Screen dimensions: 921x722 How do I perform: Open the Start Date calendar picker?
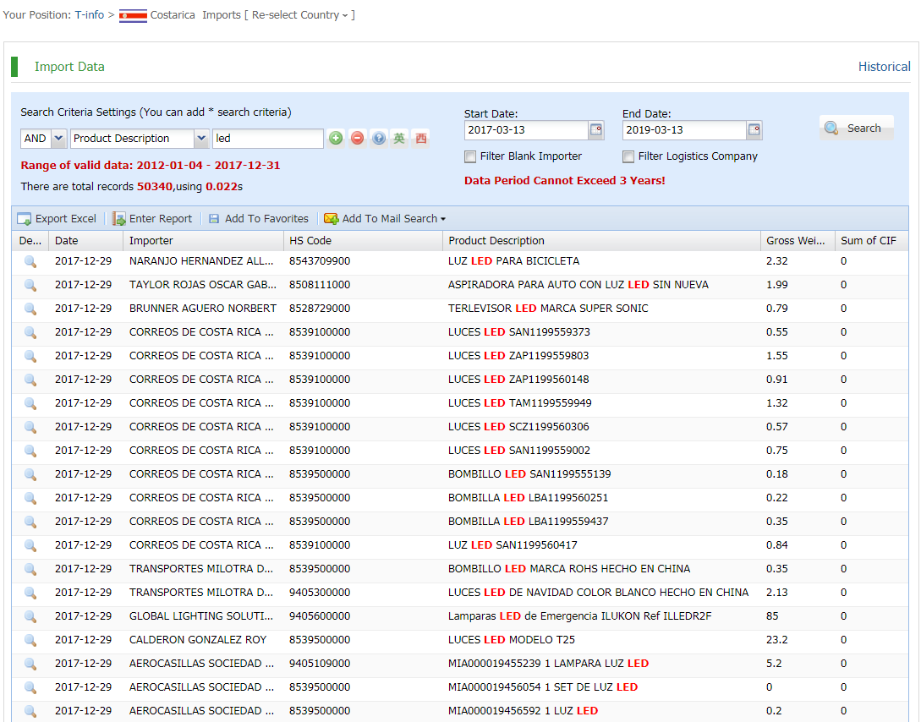click(596, 130)
